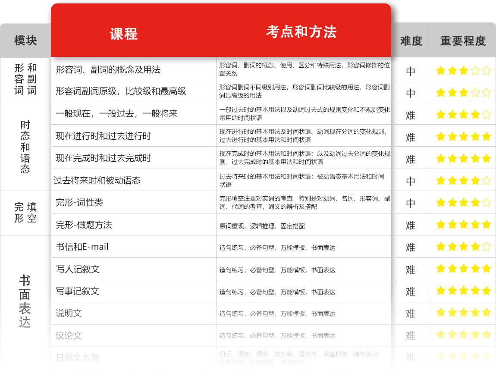Image resolution: width=496 pixels, height=370 pixels.
Task: Select the red 课程 column header
Action: (124, 34)
